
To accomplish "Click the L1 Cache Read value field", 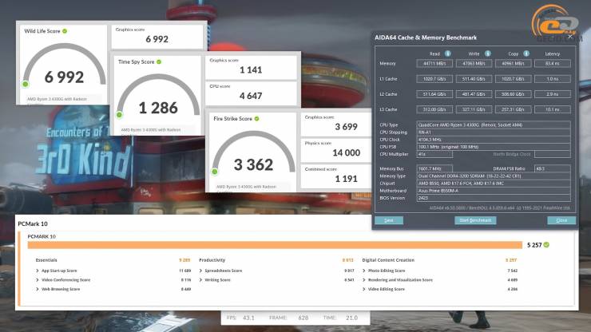I will (434, 79).
